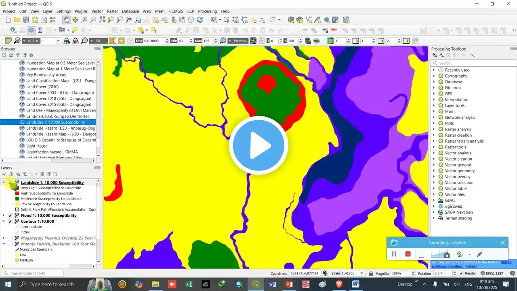Open the Processing menu
Screen dimensions: 517x291
(x=207, y=11)
